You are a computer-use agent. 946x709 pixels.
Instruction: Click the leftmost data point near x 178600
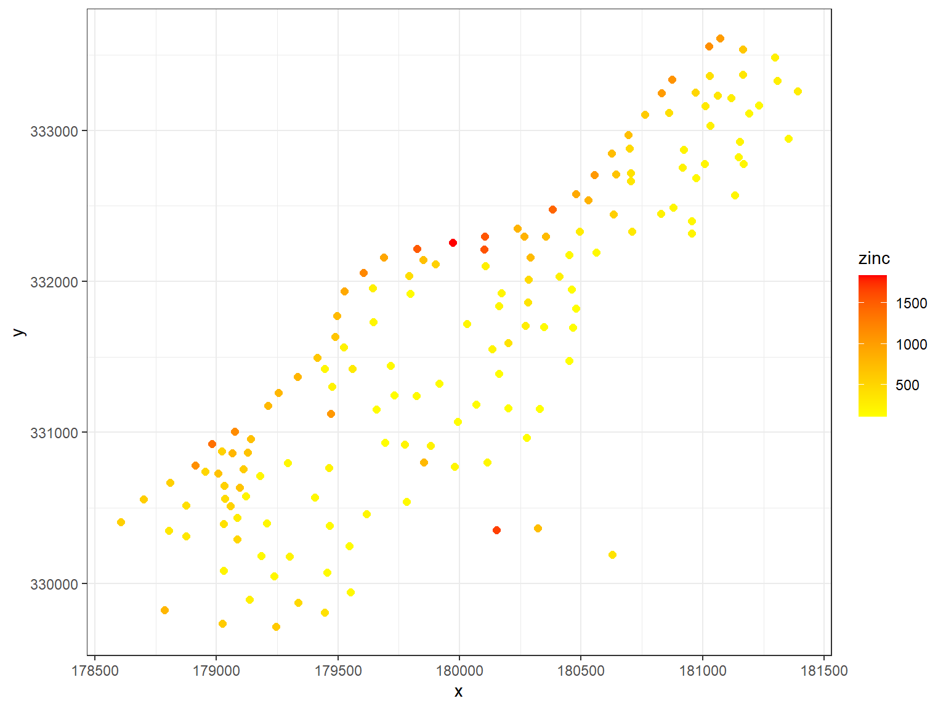[x=121, y=522]
